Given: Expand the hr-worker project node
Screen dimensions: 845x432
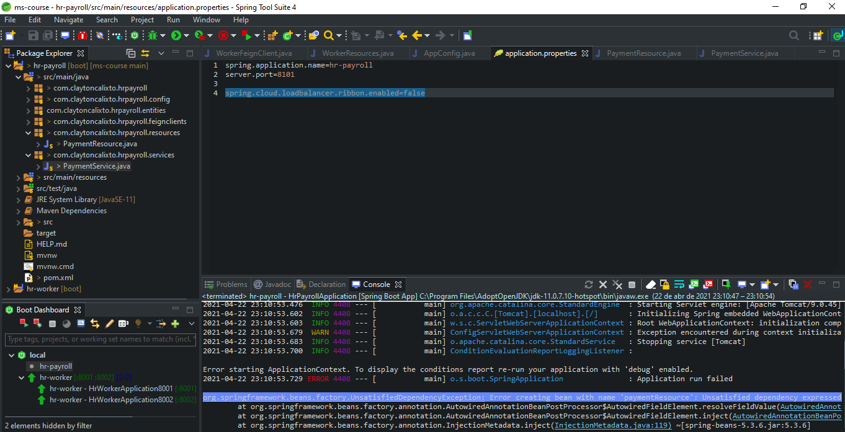Looking at the screenshot, I should (x=9, y=289).
